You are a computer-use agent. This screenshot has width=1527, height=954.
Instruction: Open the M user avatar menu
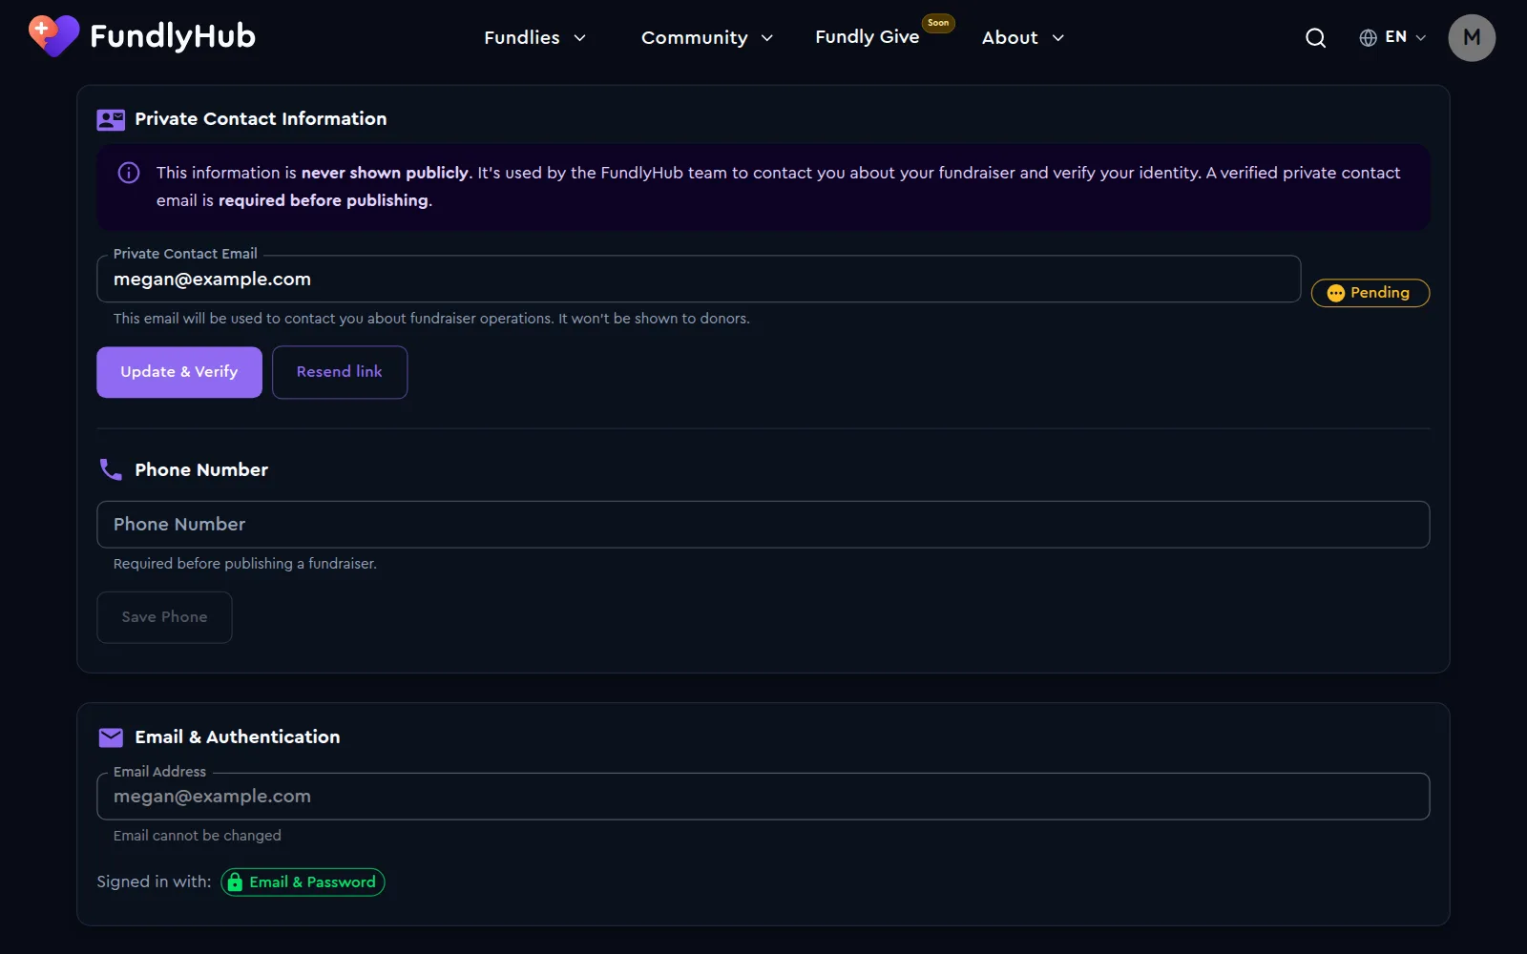(1472, 38)
